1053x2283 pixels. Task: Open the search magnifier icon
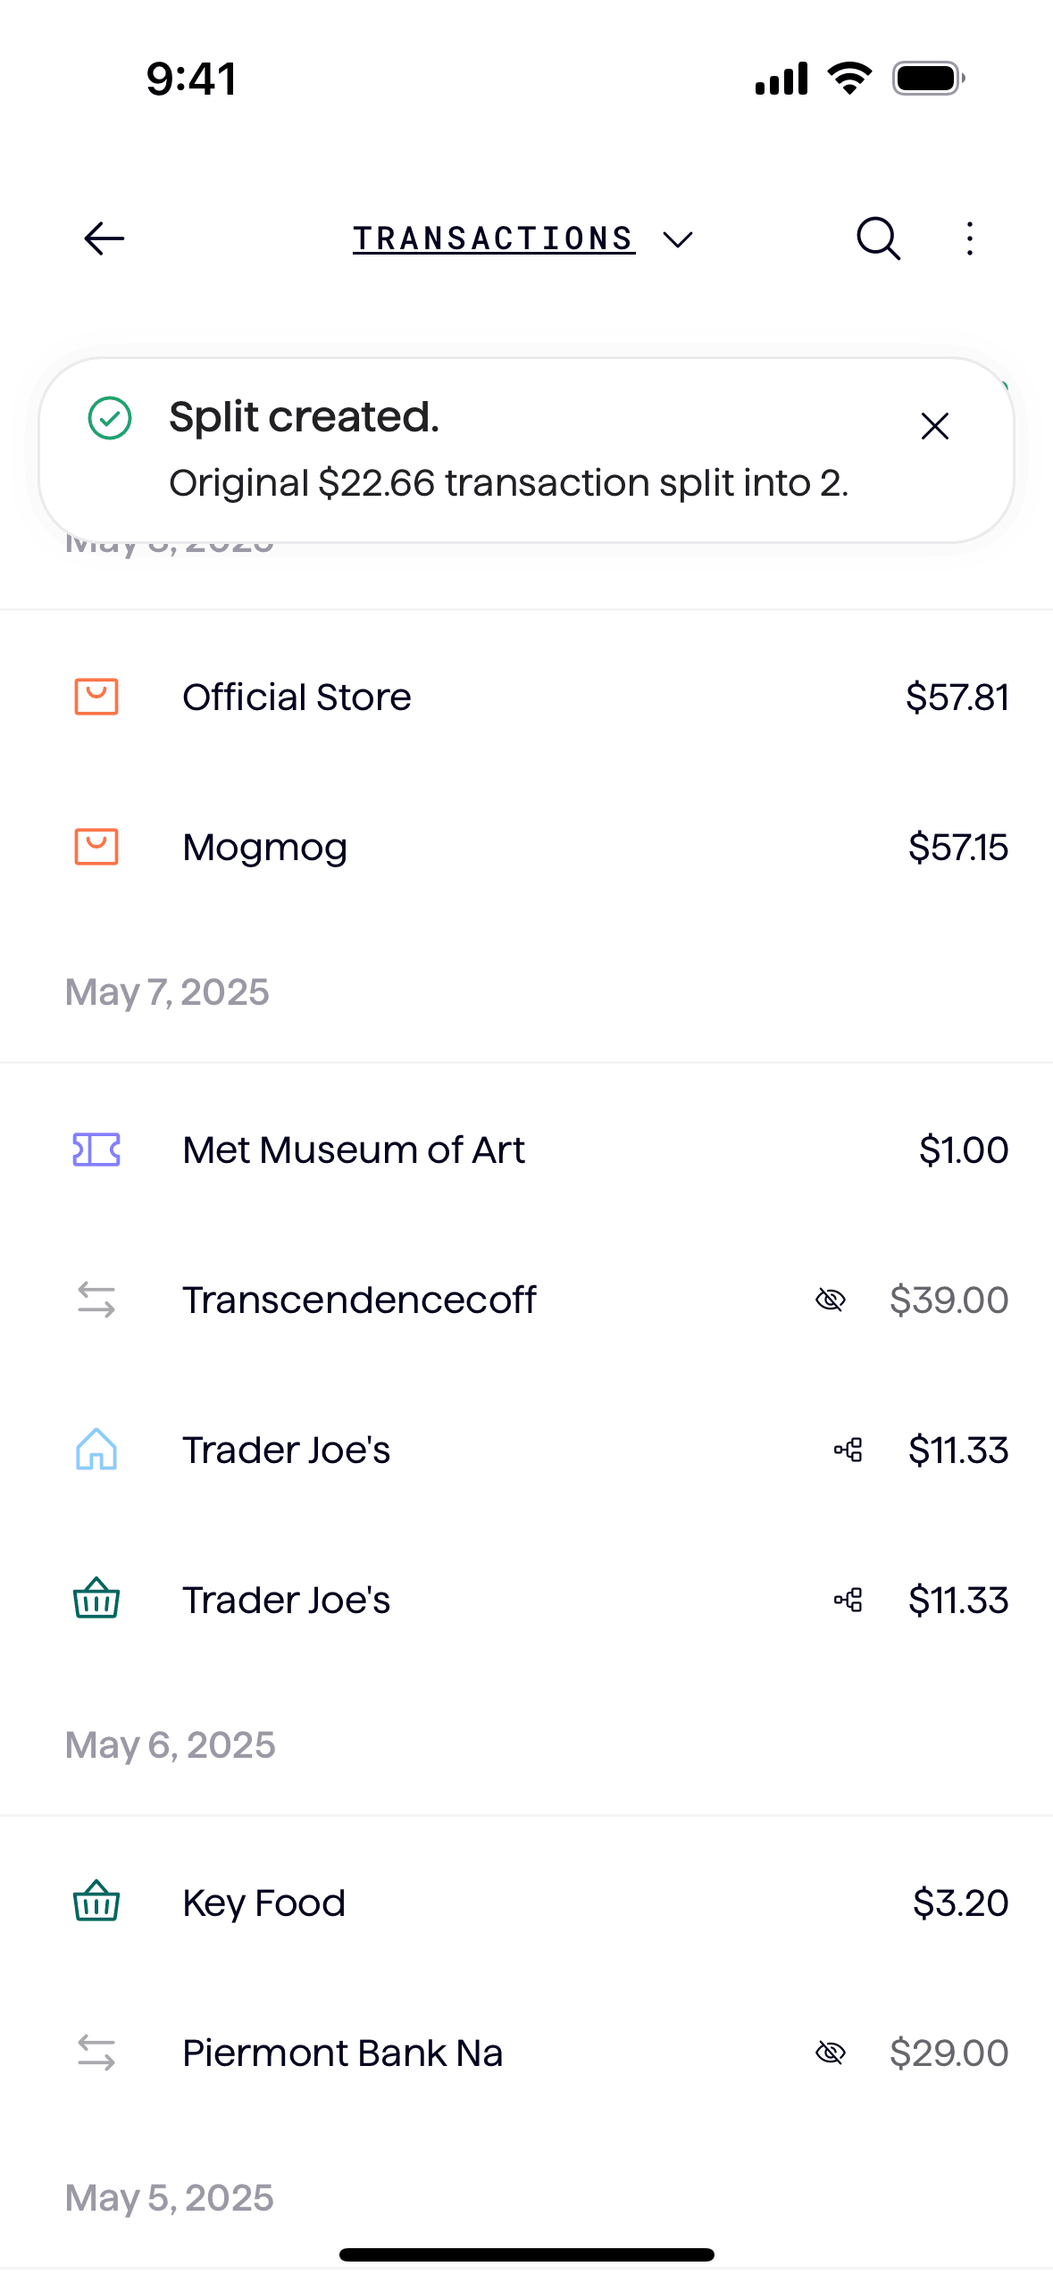click(x=878, y=238)
